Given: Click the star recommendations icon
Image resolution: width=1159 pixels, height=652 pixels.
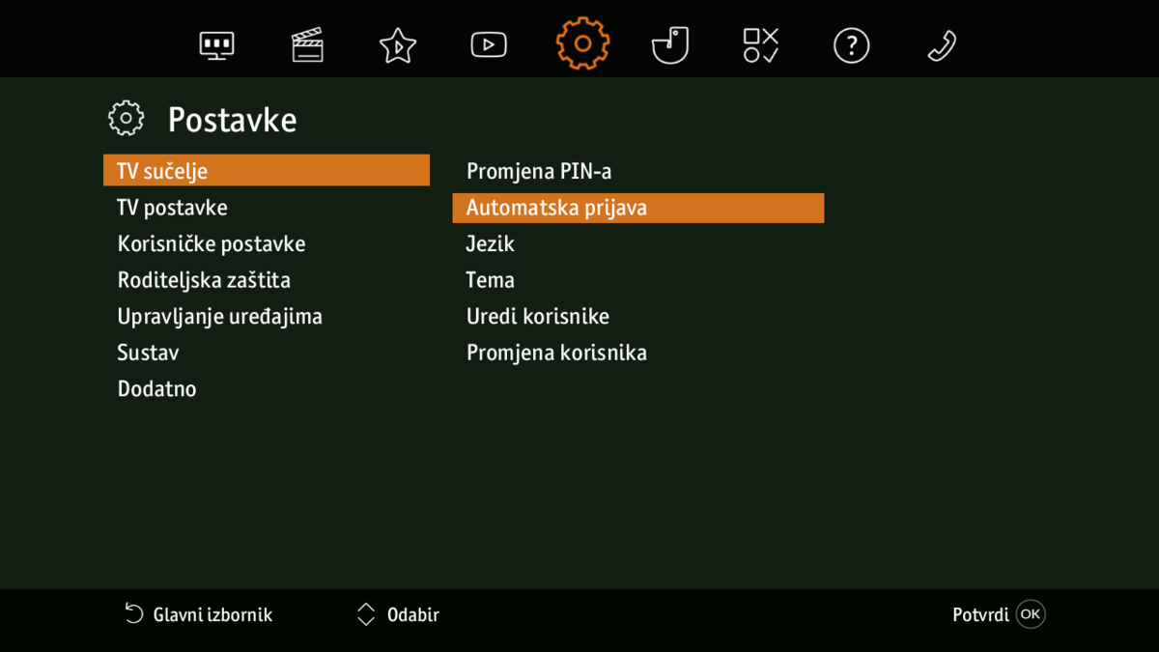Looking at the screenshot, I should point(397,43).
